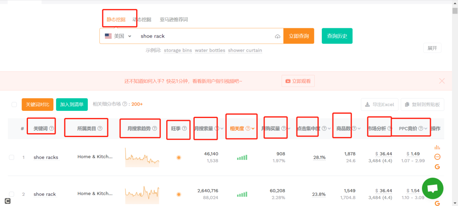Image resolution: width=458 pixels, height=206 pixels.
Task: Click the sort arrow on 点击集中度
Action: click(329, 129)
